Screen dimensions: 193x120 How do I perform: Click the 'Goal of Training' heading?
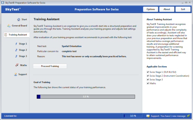click(42, 82)
